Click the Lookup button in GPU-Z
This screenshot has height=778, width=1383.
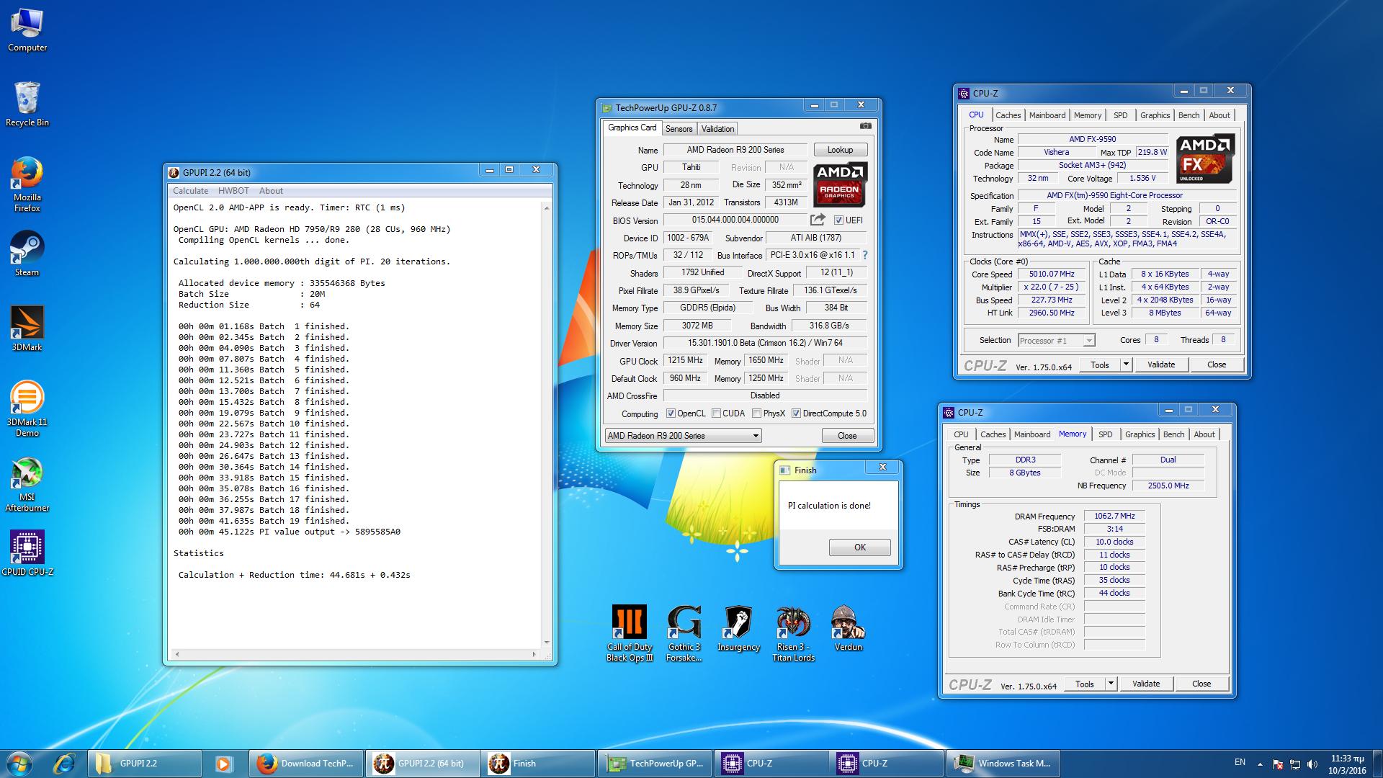pyautogui.click(x=840, y=150)
